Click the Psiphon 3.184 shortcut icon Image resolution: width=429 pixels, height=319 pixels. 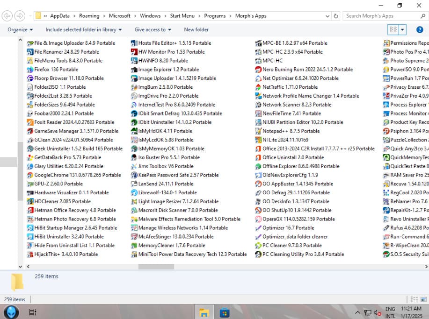tap(386, 131)
